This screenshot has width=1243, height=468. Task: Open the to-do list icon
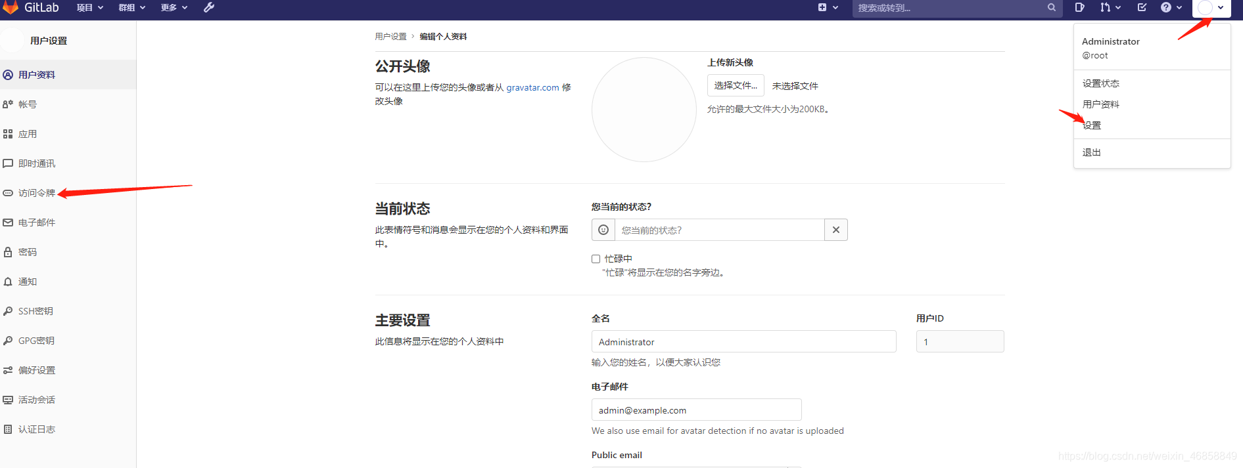tap(1142, 7)
